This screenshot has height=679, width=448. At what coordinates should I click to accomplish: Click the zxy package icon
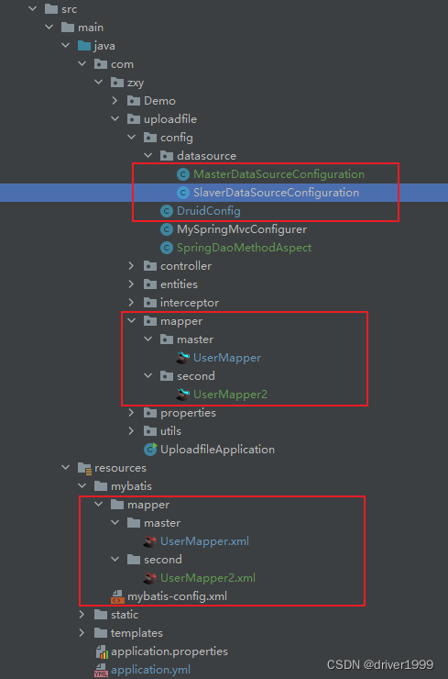pos(117,83)
